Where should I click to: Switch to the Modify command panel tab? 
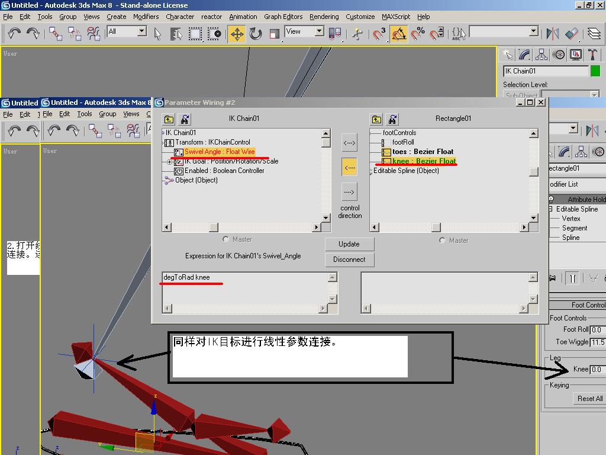pos(524,55)
